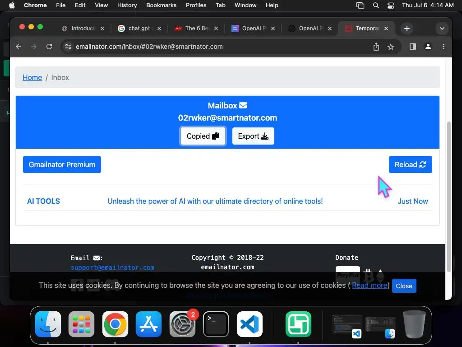The height and width of the screenshot is (347, 462).
Task: Open the Trash in the Dock
Action: [x=415, y=324]
